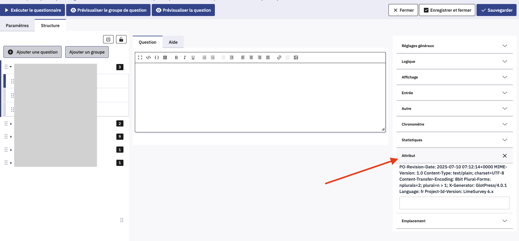Click the question count badge showing 3
The width and height of the screenshot is (519, 241).
point(120,67)
